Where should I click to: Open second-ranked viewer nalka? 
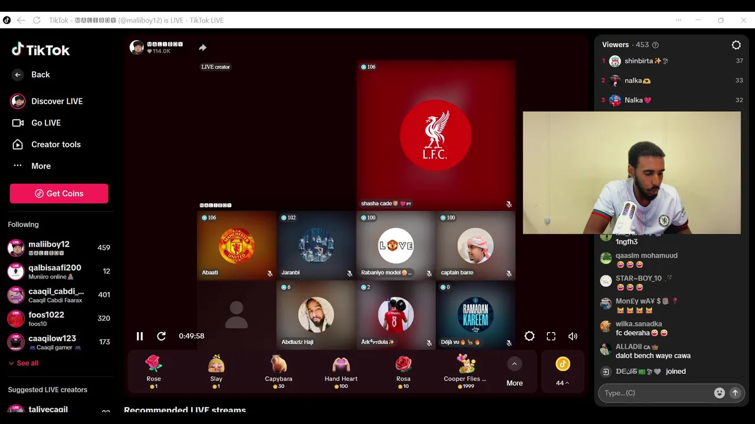672,81
